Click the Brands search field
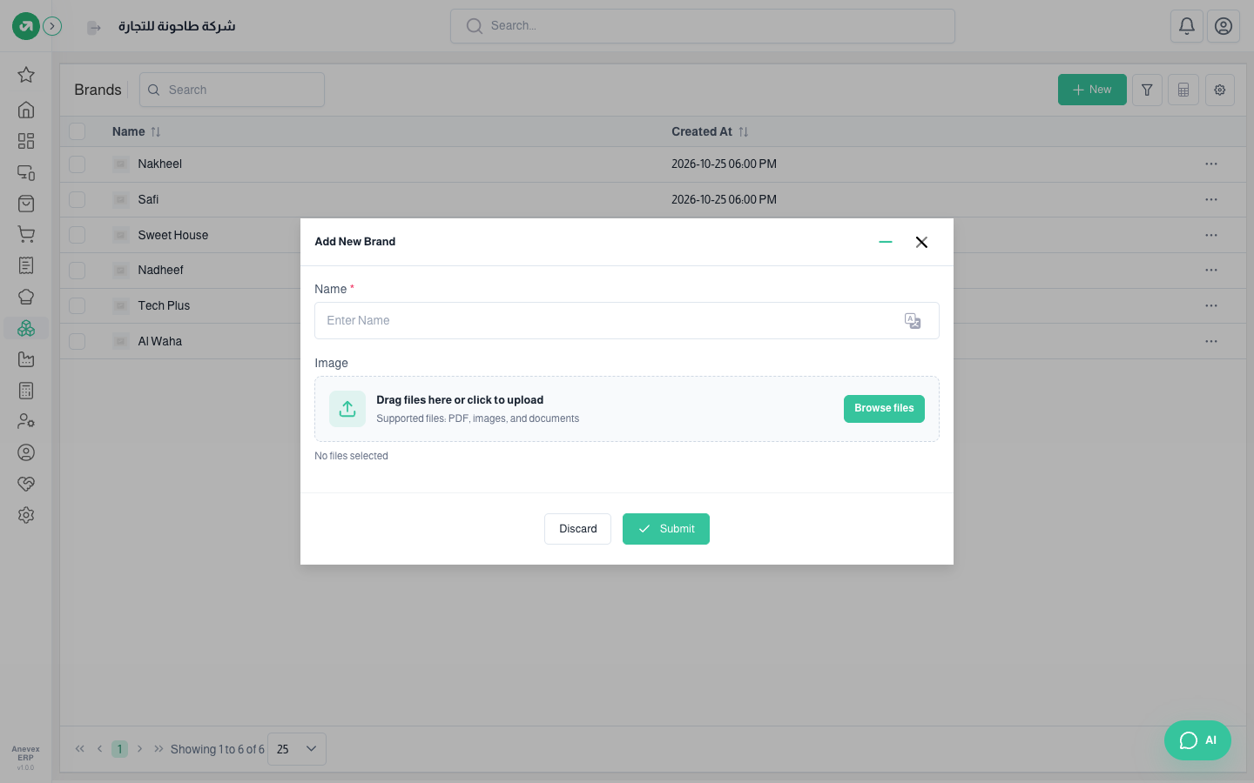1254x783 pixels. (x=232, y=90)
